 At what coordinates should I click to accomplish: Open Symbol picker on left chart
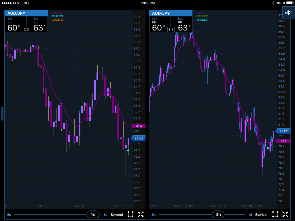tap(116, 215)
